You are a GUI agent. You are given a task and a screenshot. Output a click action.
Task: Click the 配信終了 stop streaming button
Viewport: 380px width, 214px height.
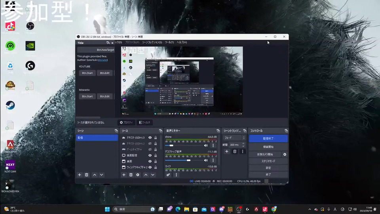tap(268, 139)
